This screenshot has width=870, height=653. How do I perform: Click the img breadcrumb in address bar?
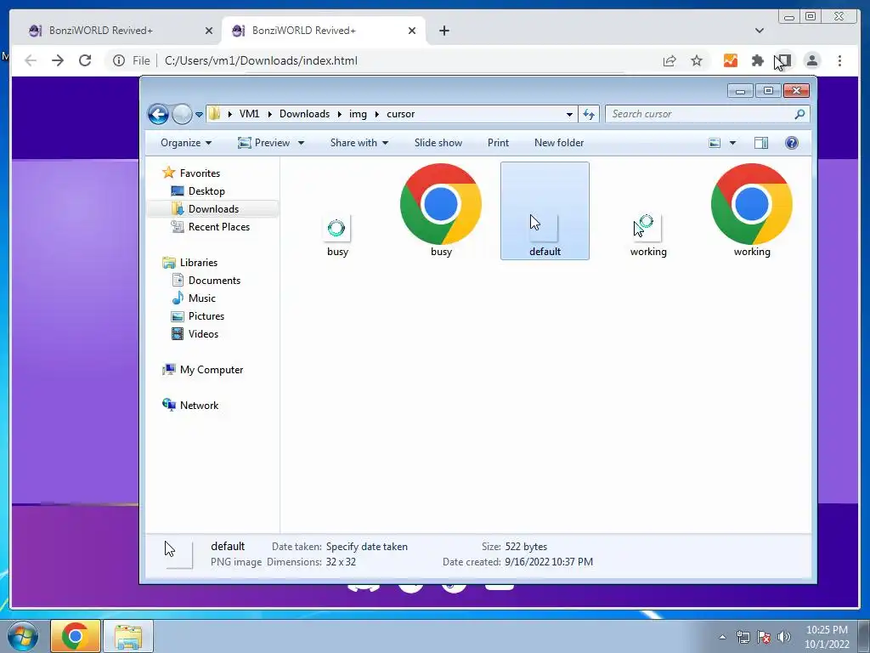coord(358,114)
